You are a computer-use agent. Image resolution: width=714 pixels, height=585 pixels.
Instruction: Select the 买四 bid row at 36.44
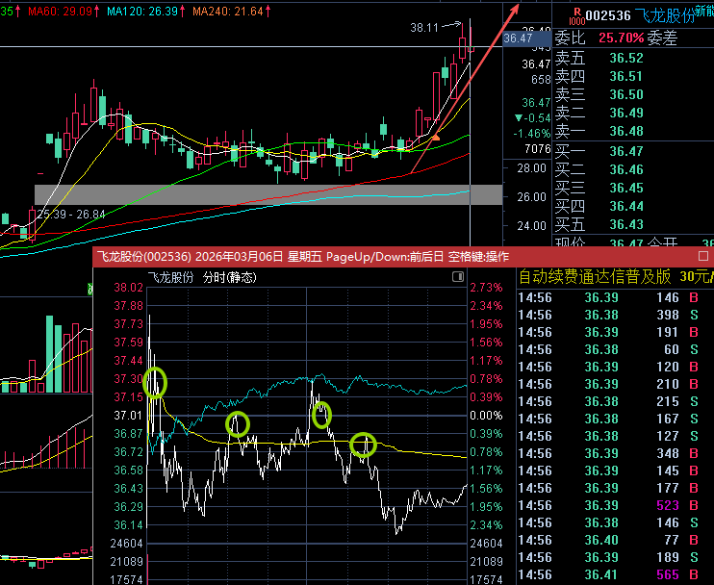pyautogui.click(x=633, y=206)
